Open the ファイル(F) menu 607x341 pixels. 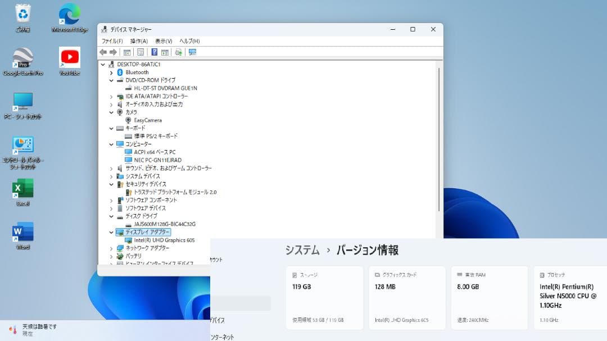point(112,40)
